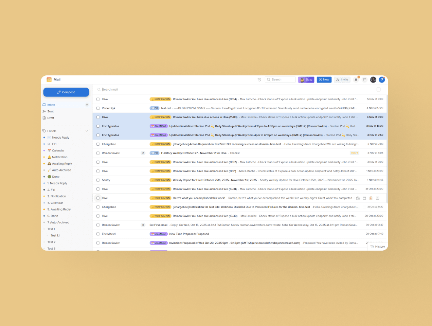Select the checkbox on the Sentry weekly report

98,180
